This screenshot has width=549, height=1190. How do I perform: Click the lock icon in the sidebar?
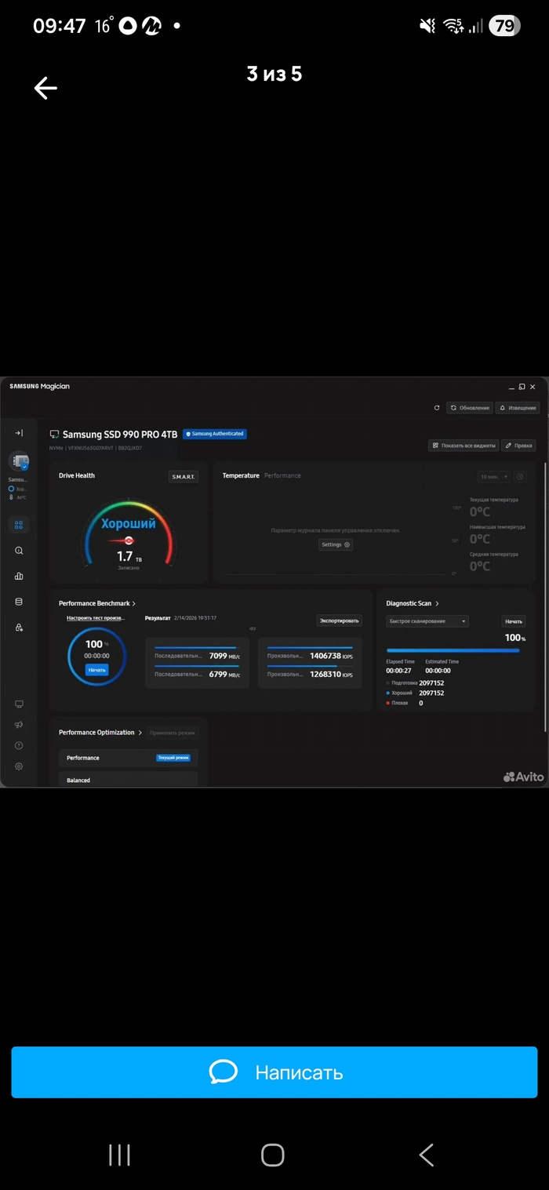(19, 628)
